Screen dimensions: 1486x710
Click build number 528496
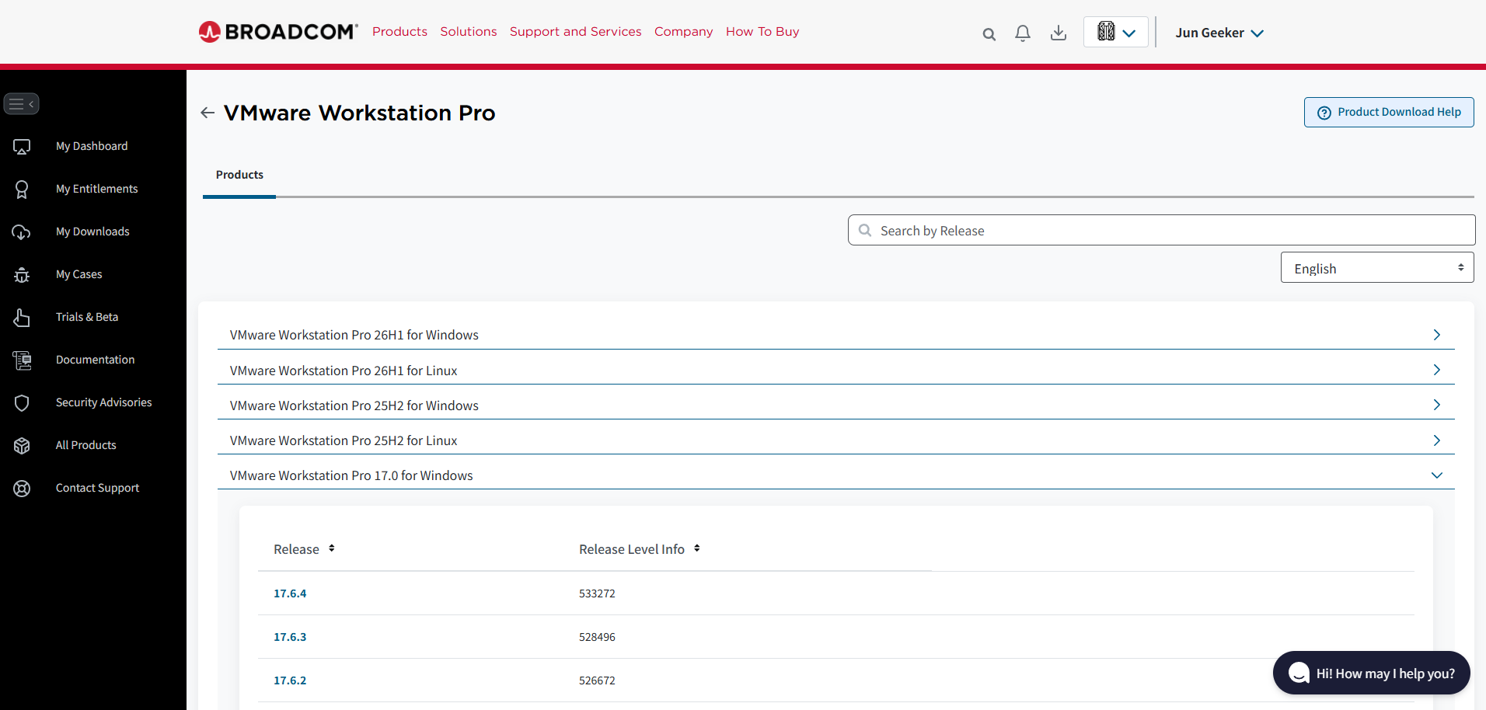[x=597, y=637]
